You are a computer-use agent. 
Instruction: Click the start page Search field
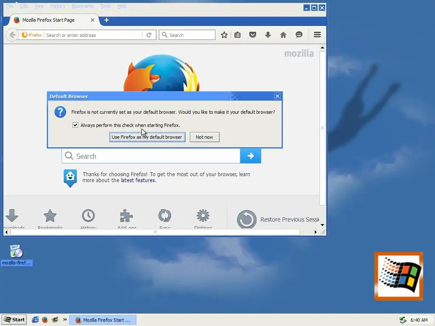tap(151, 156)
